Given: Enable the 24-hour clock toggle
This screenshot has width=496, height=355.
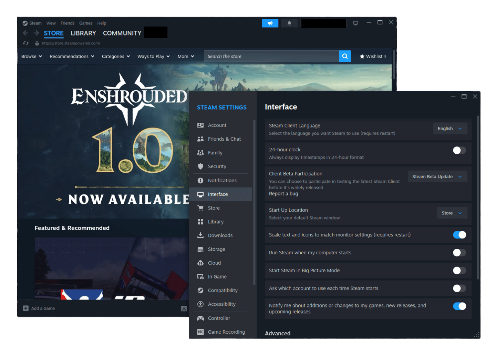Looking at the screenshot, I should pyautogui.click(x=459, y=150).
